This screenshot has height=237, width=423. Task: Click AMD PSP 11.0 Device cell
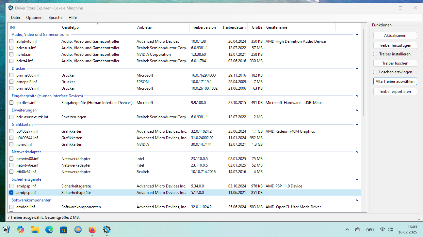coord(284,186)
